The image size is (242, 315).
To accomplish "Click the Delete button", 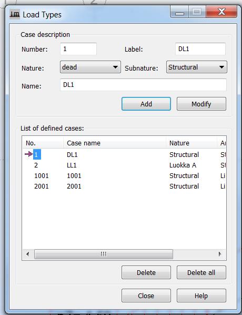I will pos(146,272).
